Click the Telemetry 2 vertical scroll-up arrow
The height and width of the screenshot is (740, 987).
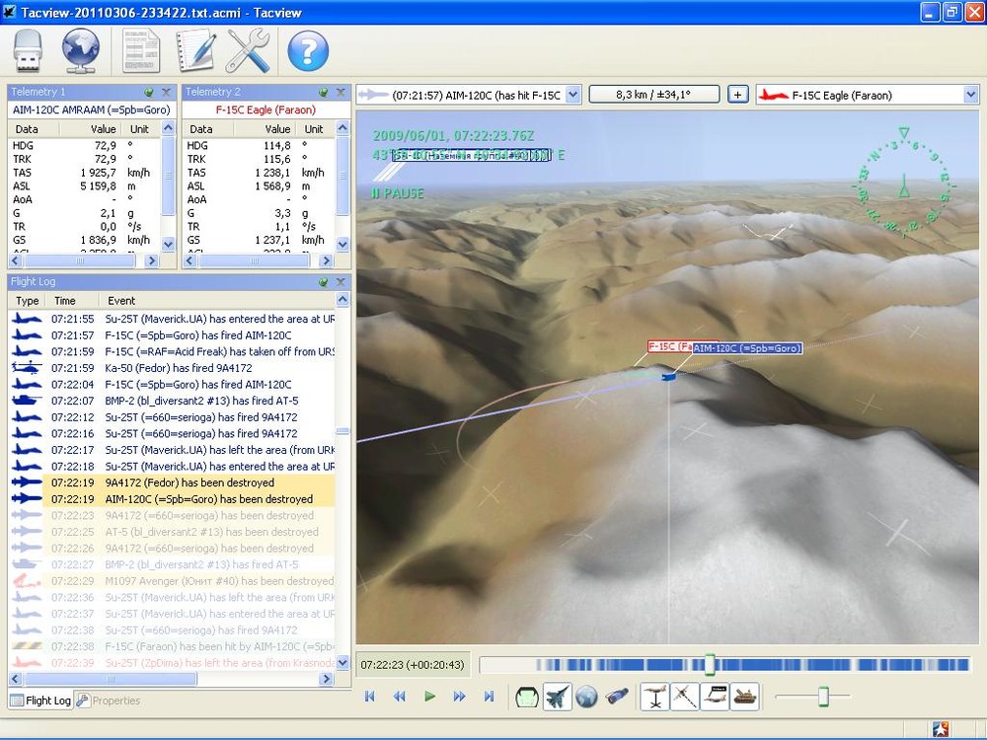point(342,127)
